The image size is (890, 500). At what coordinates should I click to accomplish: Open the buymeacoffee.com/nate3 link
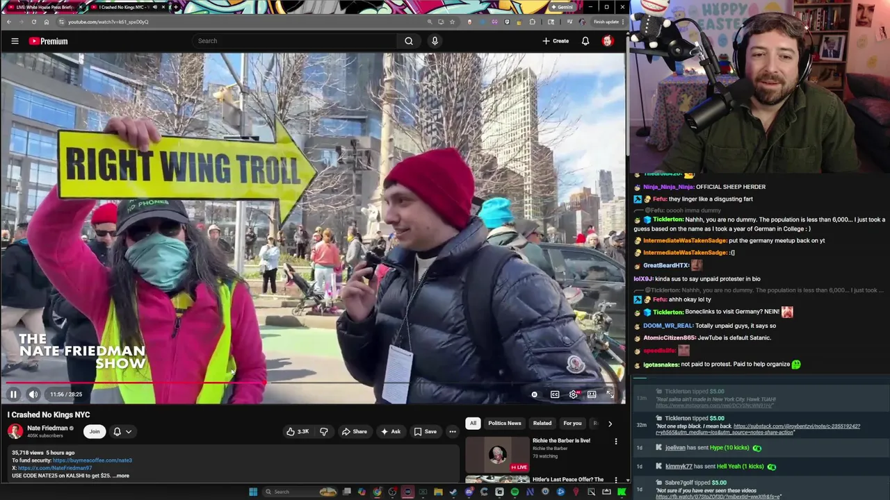(92, 460)
